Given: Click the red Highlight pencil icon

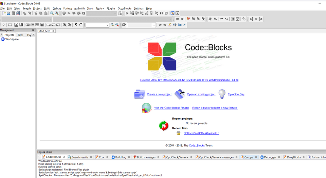Looking at the screenshot, I should pyautogui.click(x=170, y=25).
